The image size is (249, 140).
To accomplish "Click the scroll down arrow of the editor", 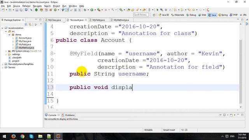I will [240, 107].
